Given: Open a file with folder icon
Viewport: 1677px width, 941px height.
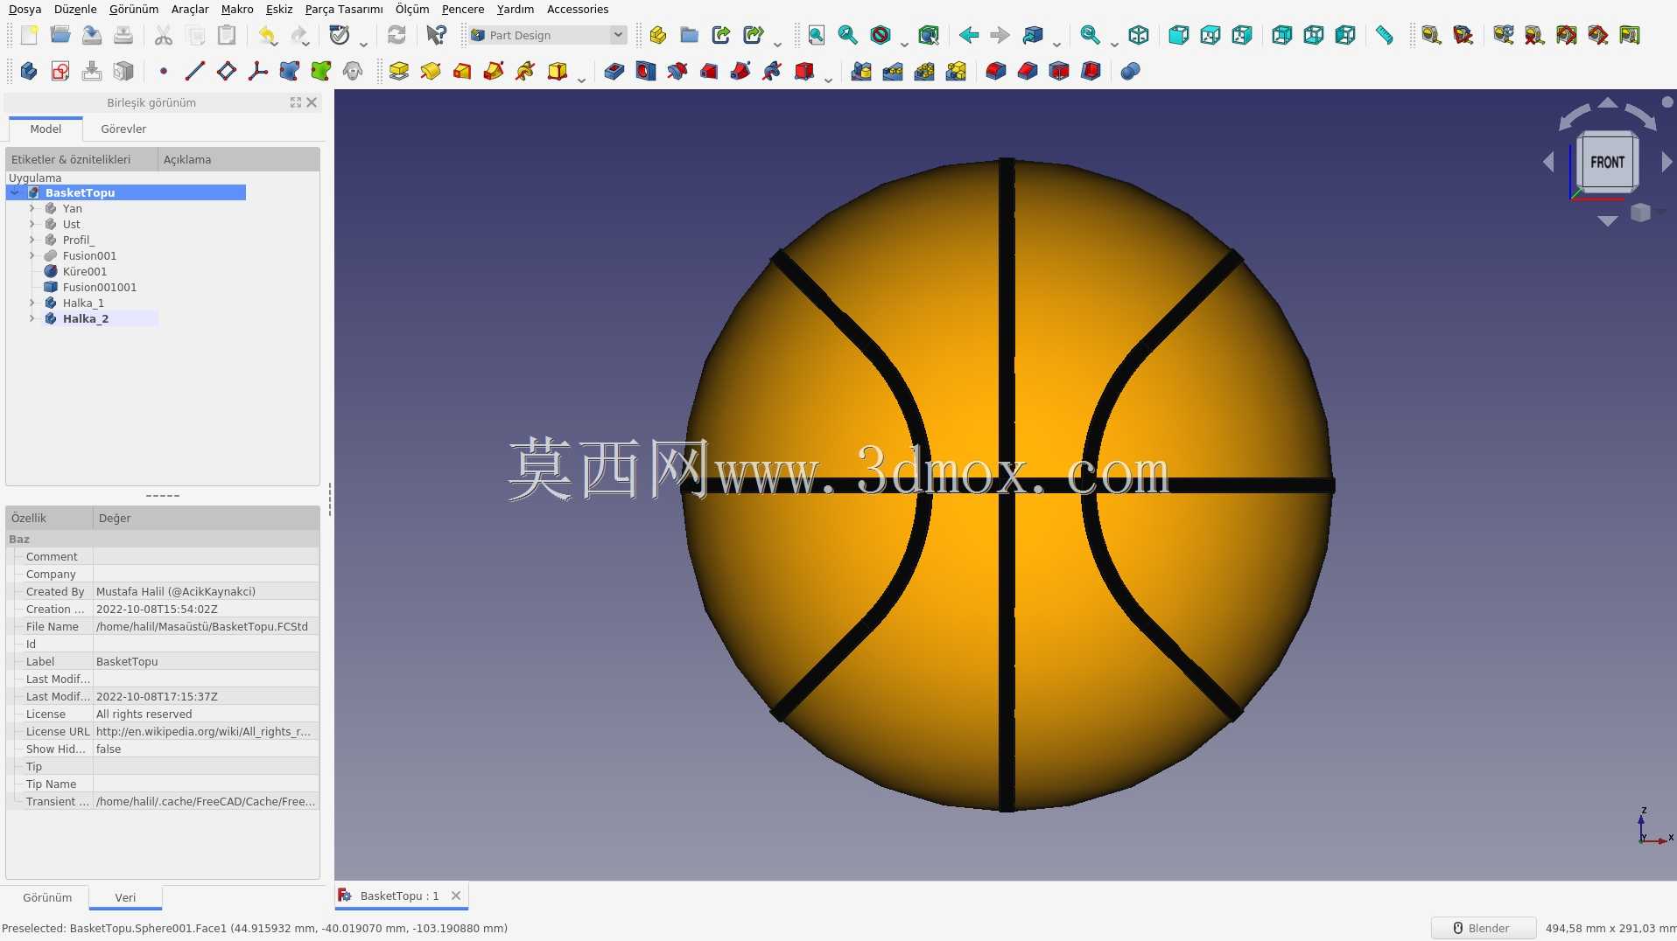Looking at the screenshot, I should coord(60,35).
